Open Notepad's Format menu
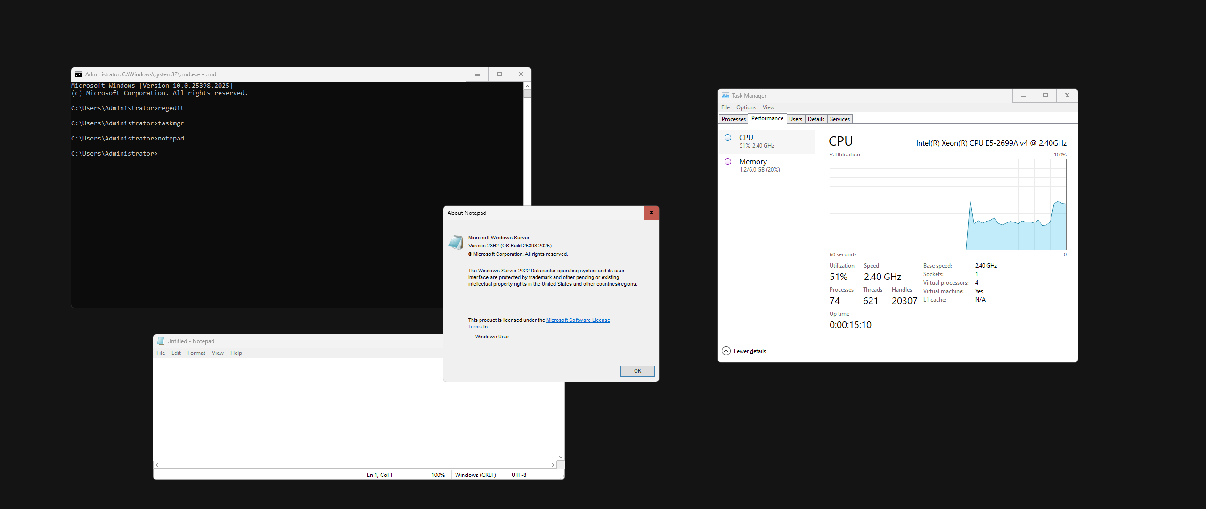 (x=196, y=353)
